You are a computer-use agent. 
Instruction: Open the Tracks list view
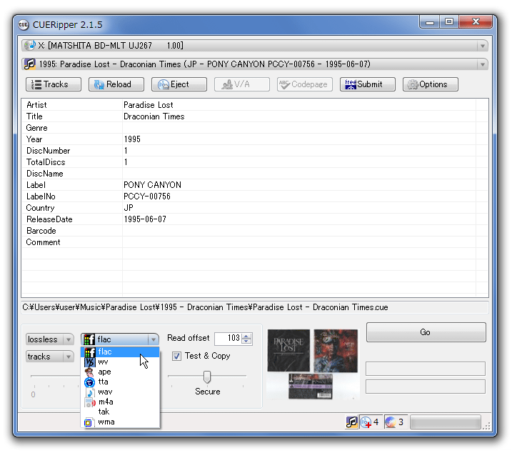coord(54,84)
